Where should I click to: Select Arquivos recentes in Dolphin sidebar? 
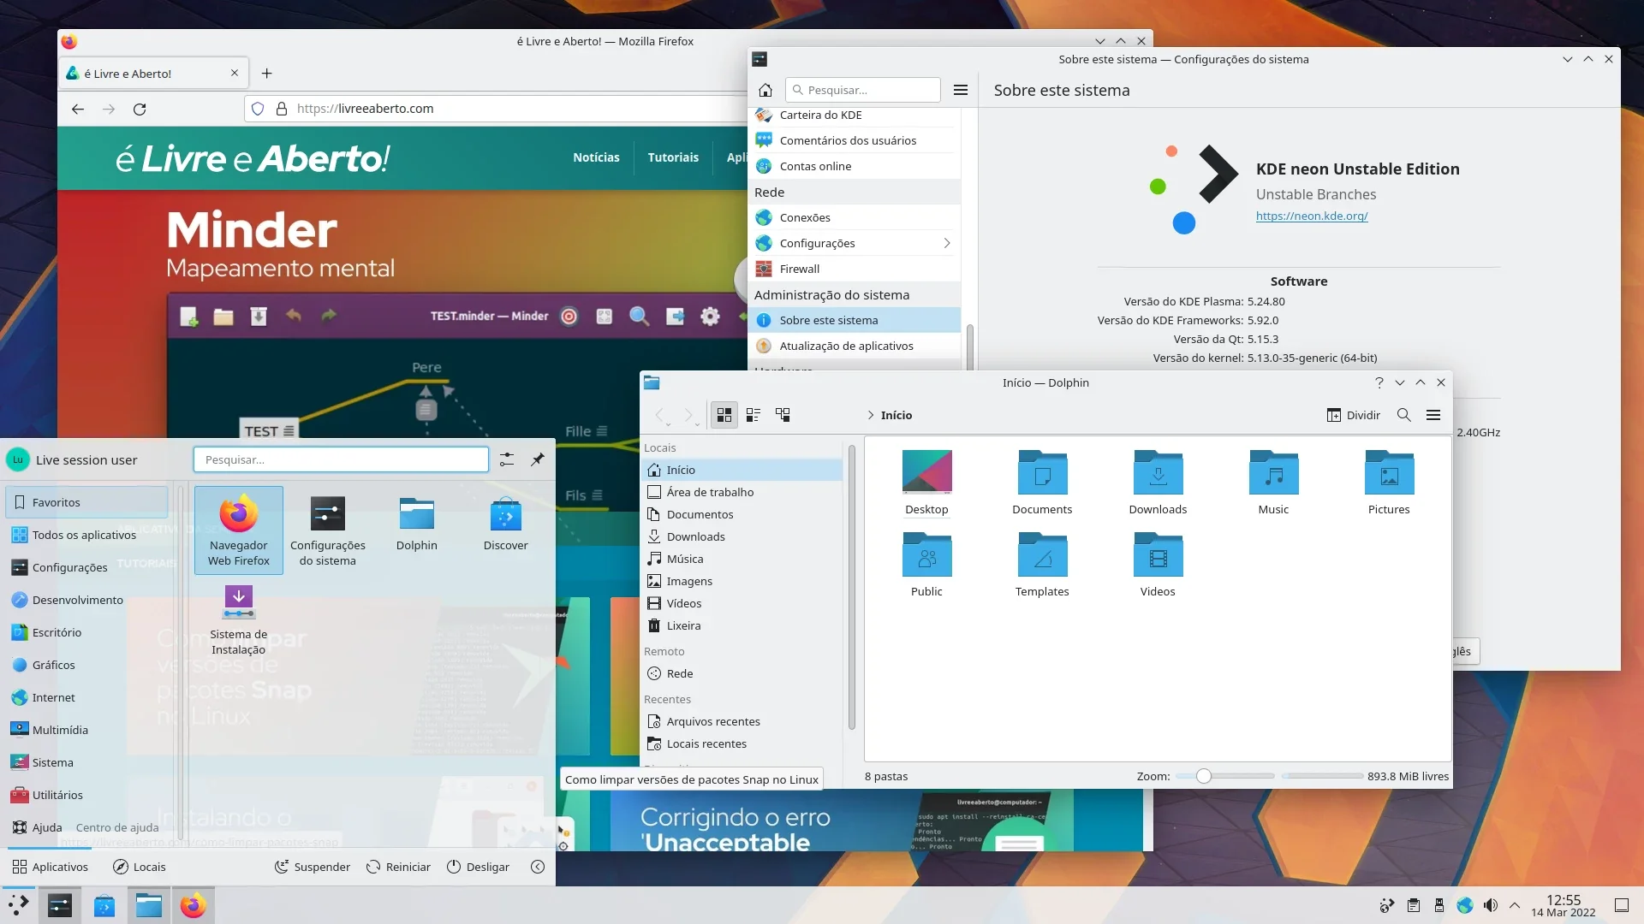click(x=742, y=721)
